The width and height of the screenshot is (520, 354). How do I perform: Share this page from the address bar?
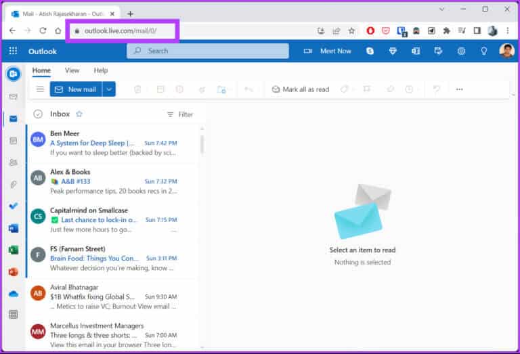point(337,31)
